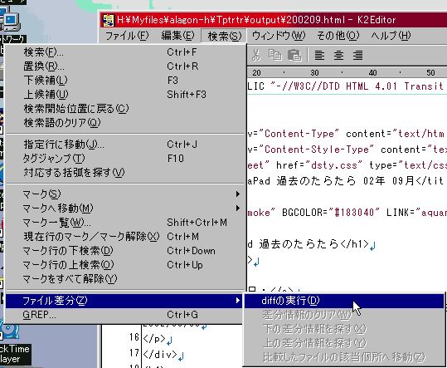The image size is (447, 368).
Task: Click 下の差分情報を探す(X) submenu item
Action: 344,329
